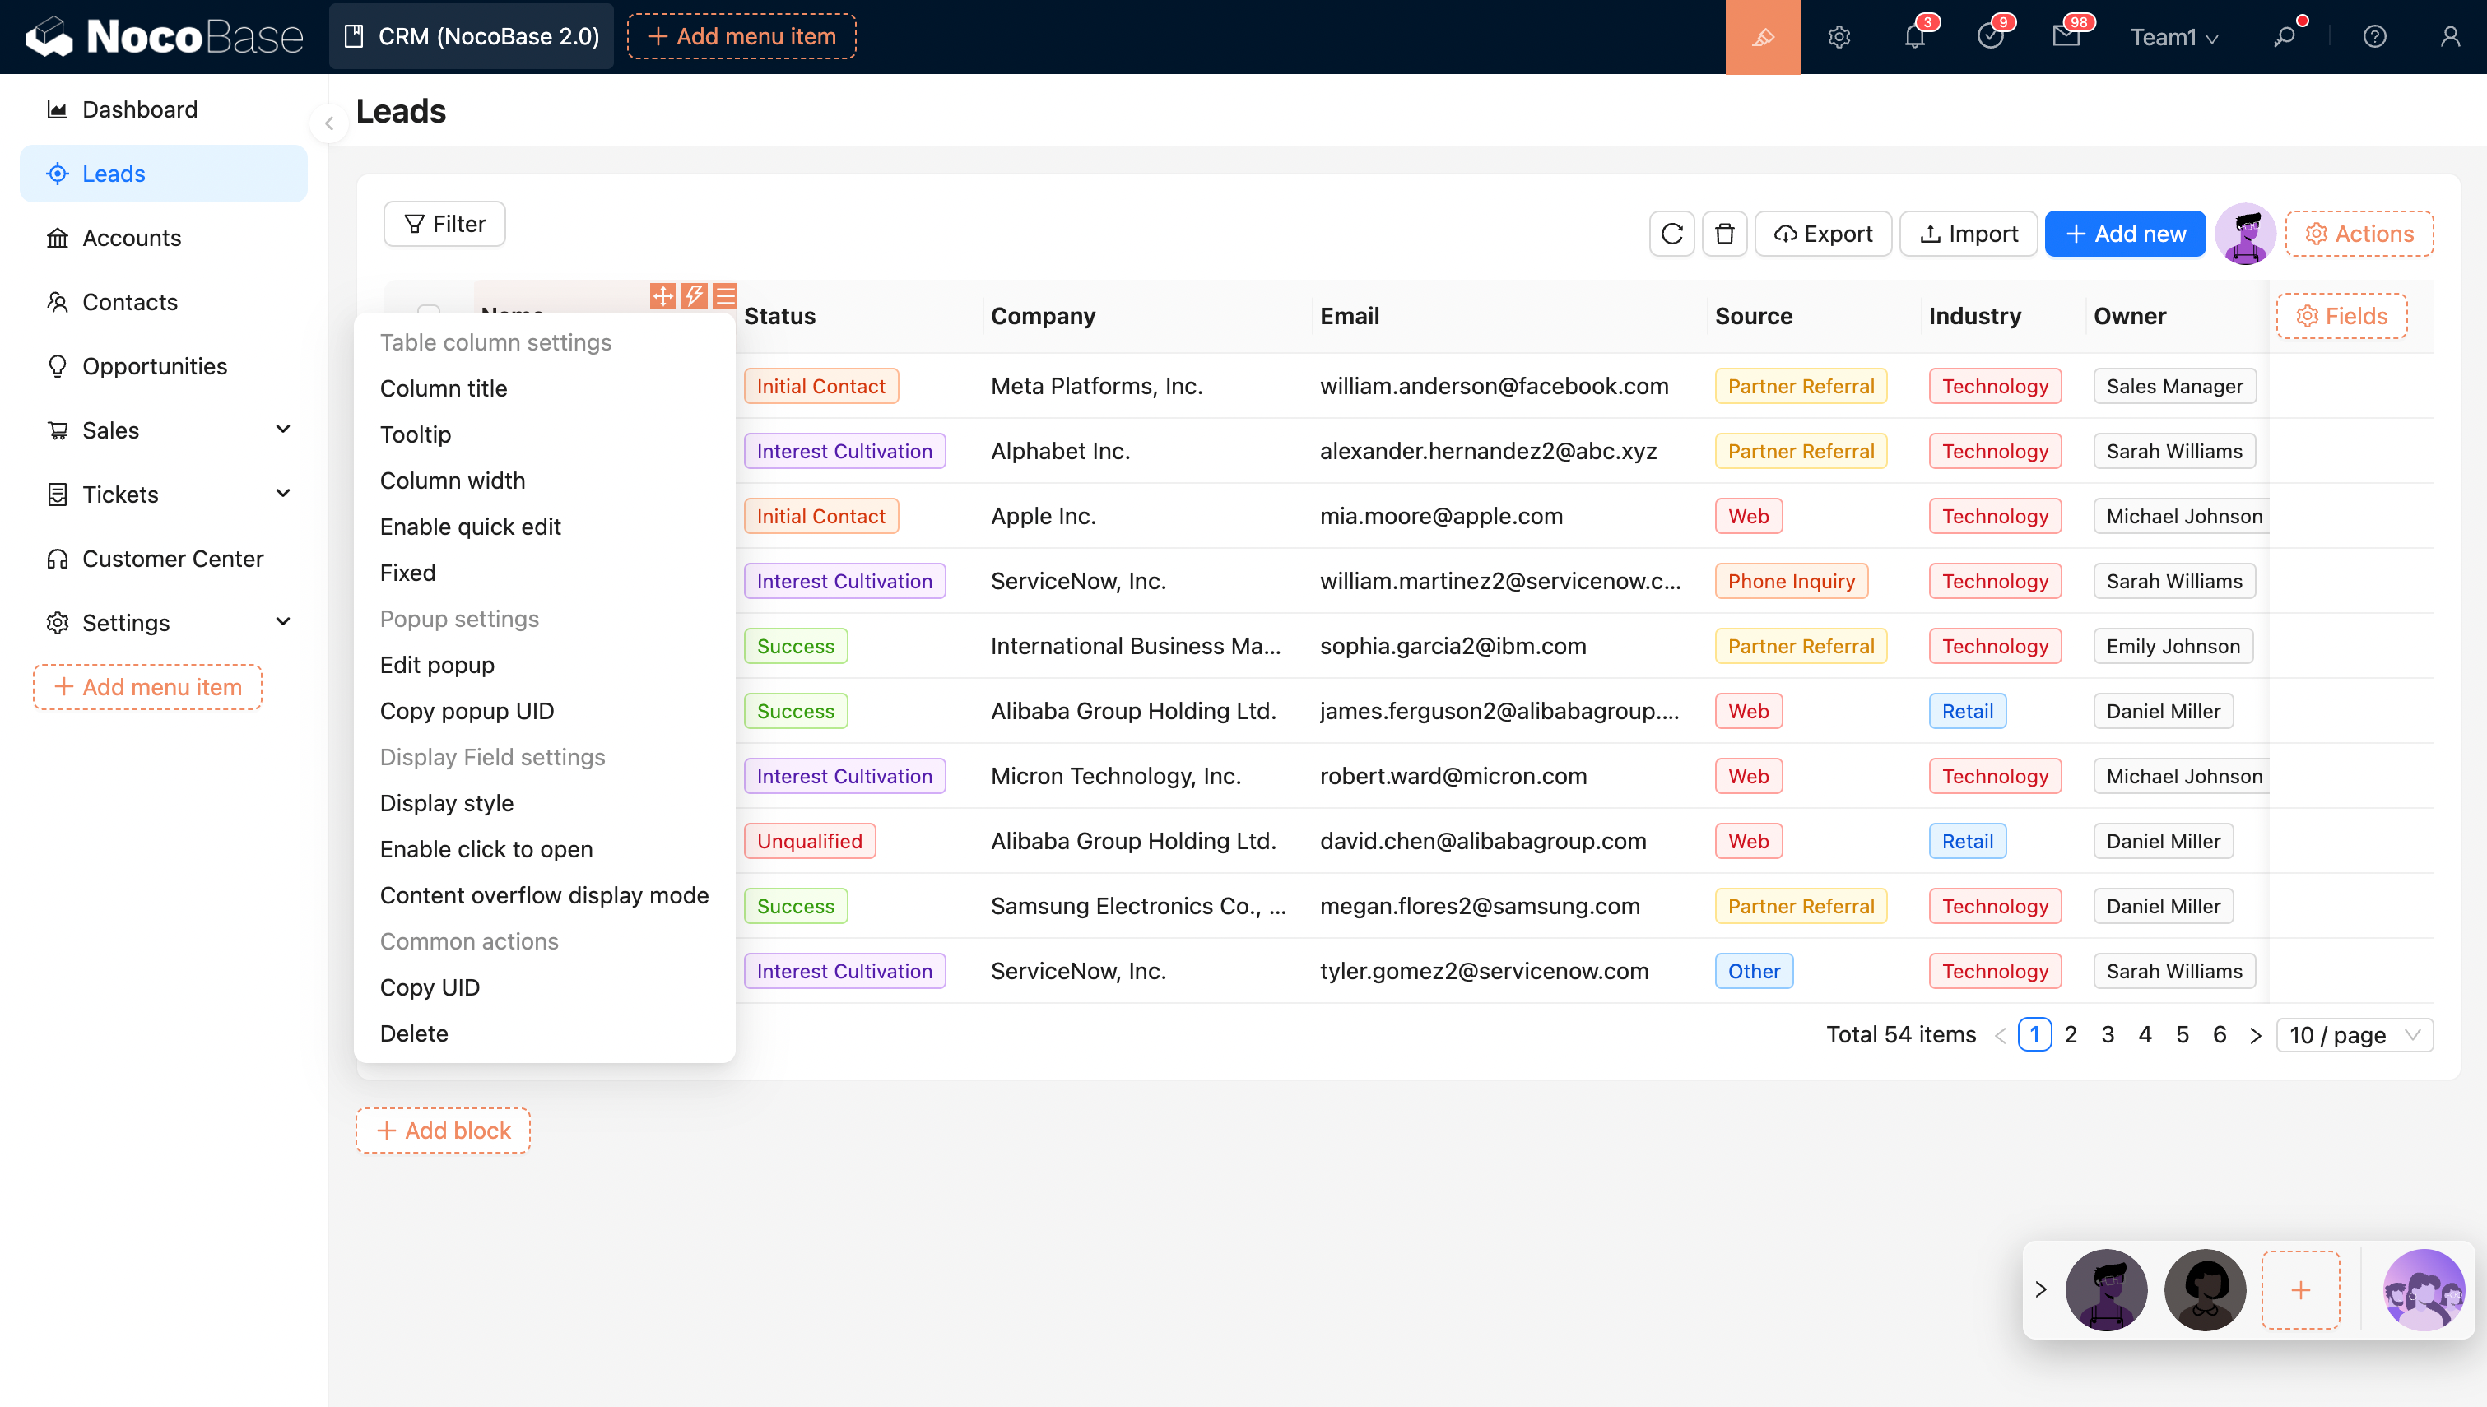The width and height of the screenshot is (2487, 1407).
Task: Open the plugin settings gear icon
Action: [x=1839, y=37]
